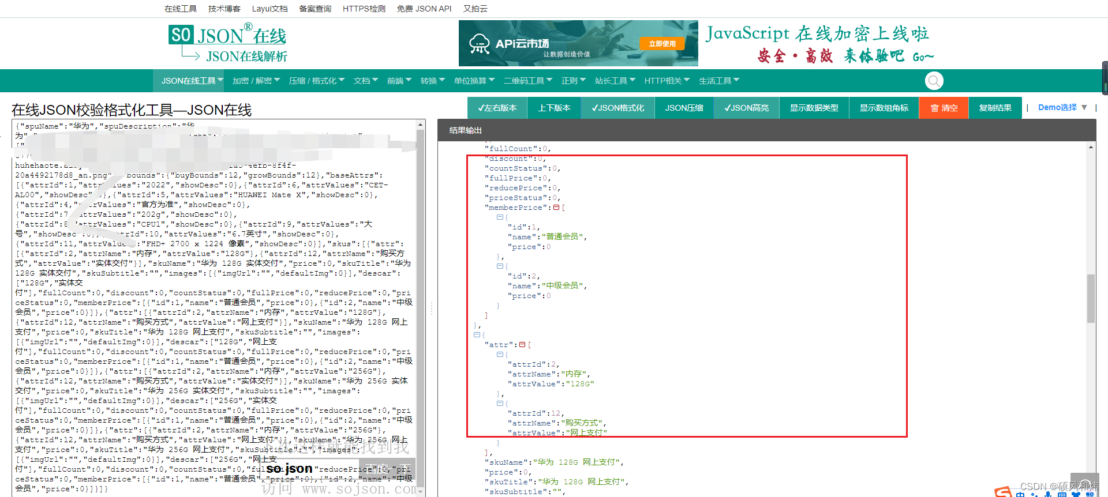This screenshot has height=497, width=1108.
Task: Collapse the object containing the attr array
Action: point(477,335)
